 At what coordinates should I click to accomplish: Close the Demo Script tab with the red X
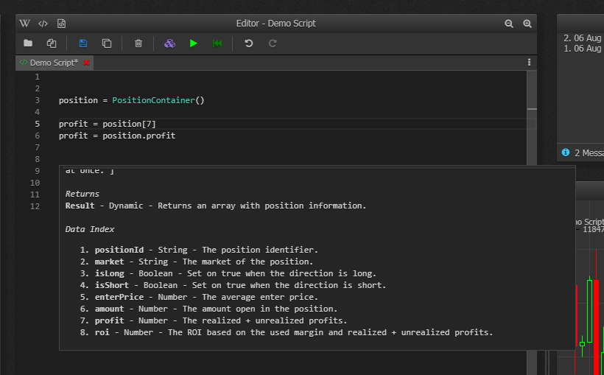86,63
